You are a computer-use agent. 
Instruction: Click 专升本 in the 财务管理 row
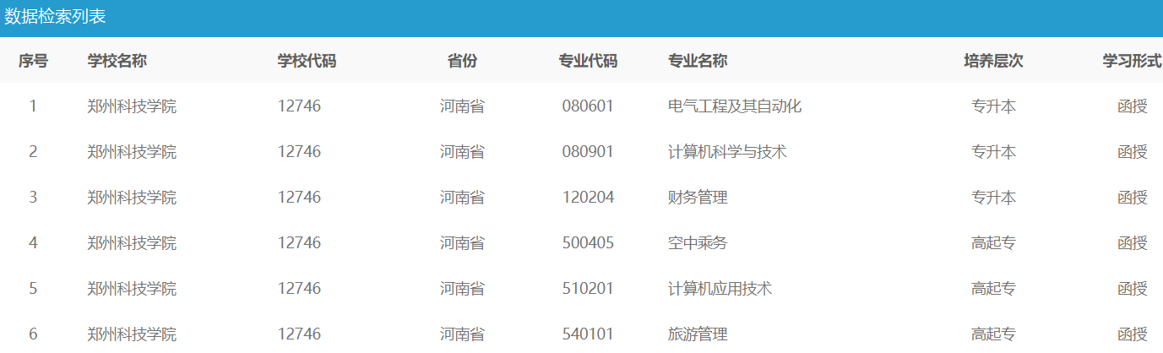(x=993, y=198)
